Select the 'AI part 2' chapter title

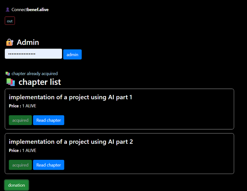click(71, 142)
